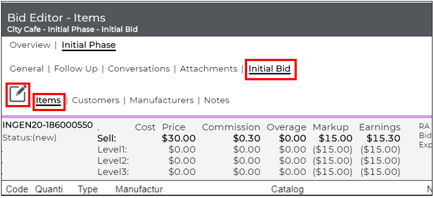
Task: Click the Manufacturer column header
Action: click(139, 189)
